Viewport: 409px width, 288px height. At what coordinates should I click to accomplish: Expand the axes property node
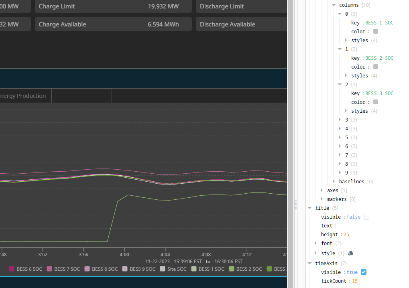coord(322,190)
